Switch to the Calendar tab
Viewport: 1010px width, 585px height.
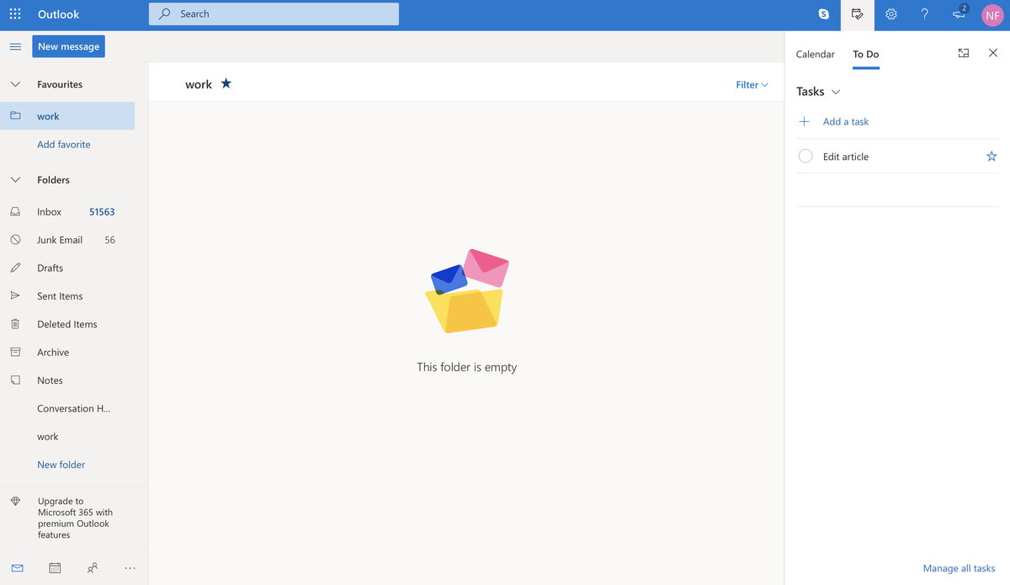pos(815,53)
